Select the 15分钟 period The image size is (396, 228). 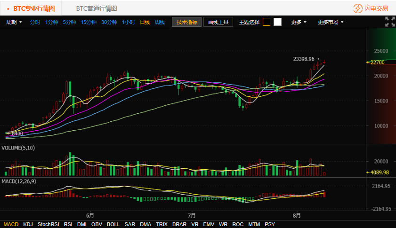[x=89, y=22]
